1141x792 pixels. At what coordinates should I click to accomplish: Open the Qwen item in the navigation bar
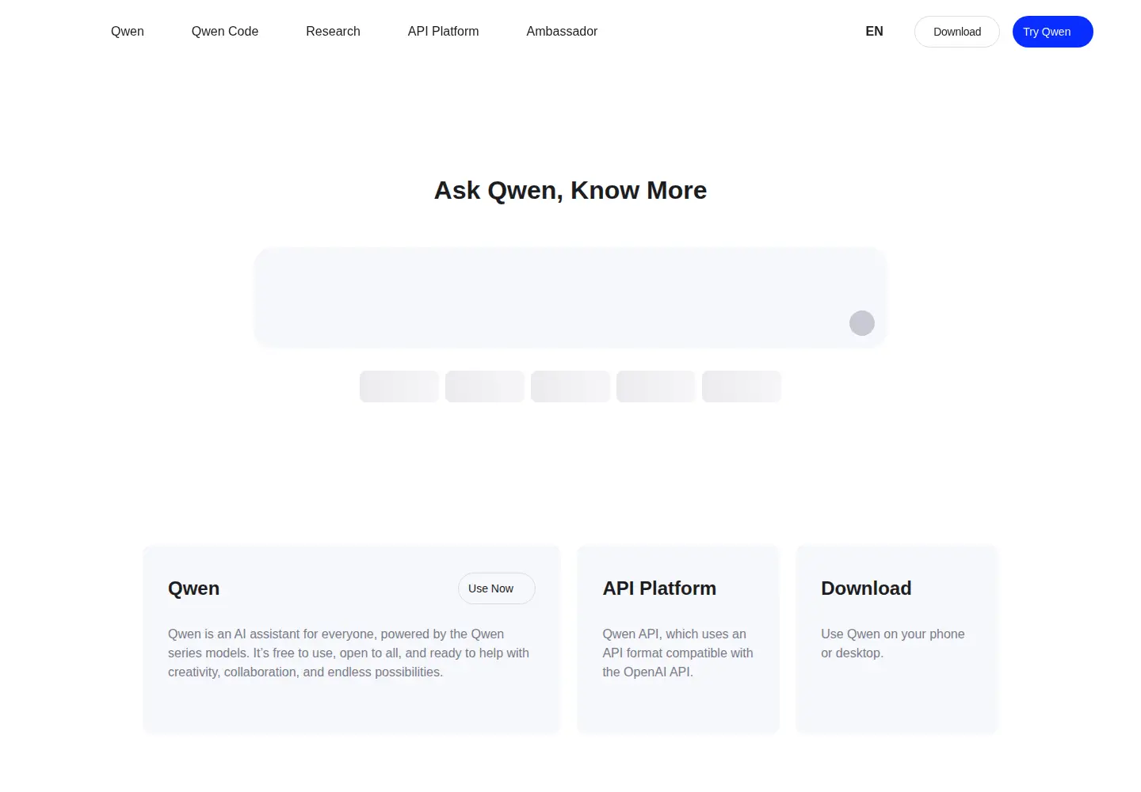click(128, 32)
